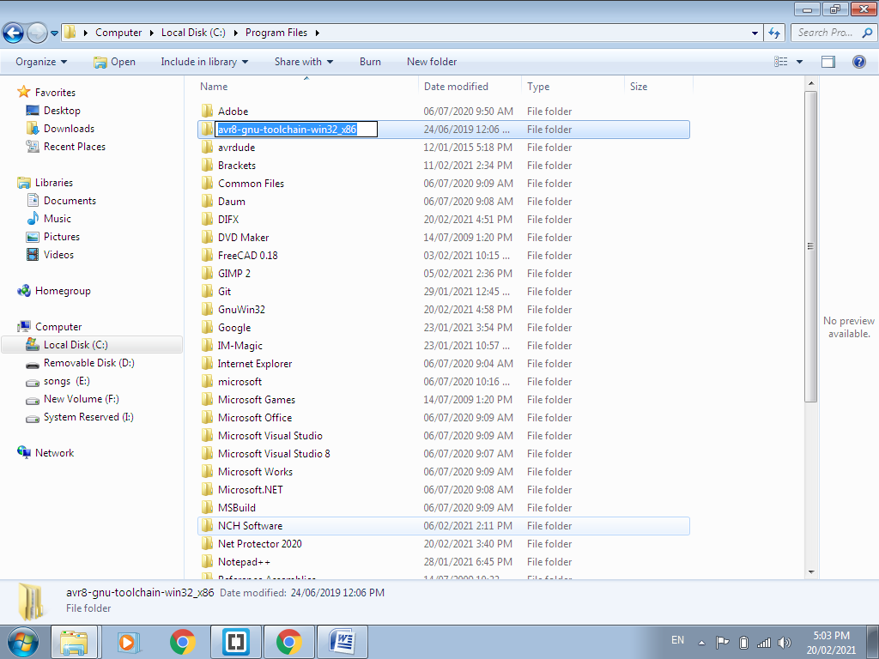Click the songs (E:) drive icon
Screen dimensions: 879x659
click(x=33, y=382)
